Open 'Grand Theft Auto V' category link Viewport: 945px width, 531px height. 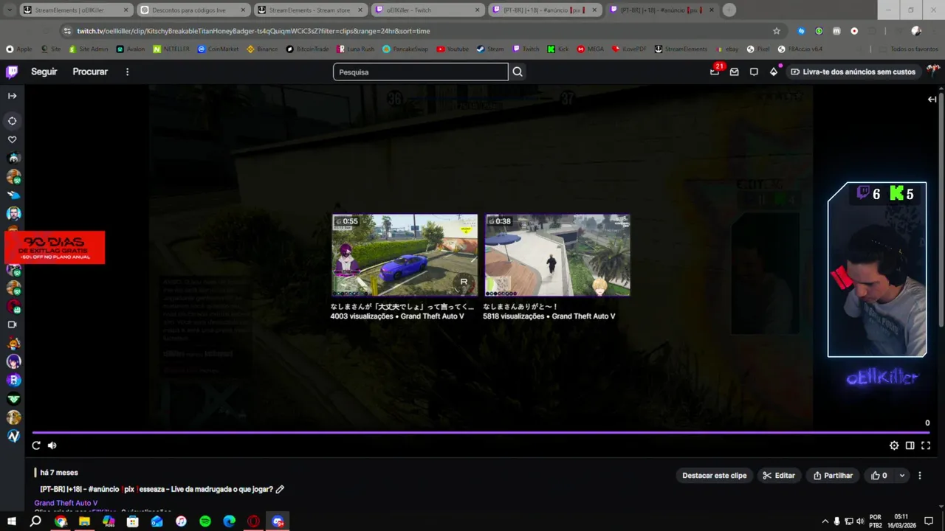(x=66, y=503)
